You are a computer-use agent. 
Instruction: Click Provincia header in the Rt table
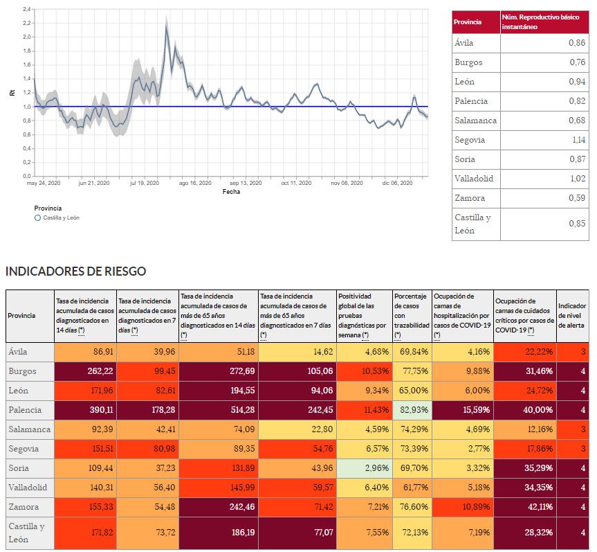point(468,21)
